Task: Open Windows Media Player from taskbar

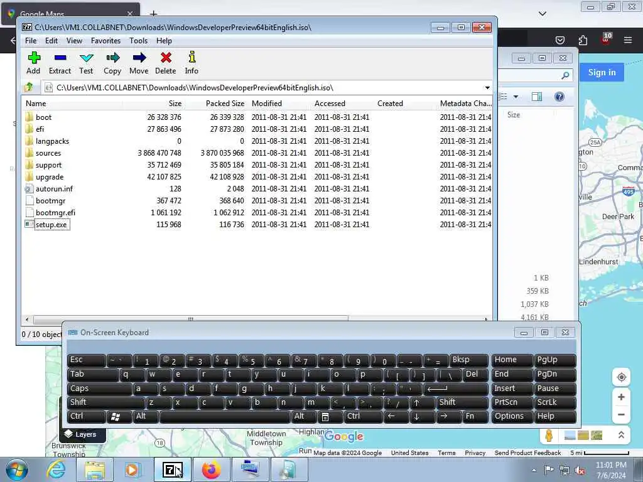Action: pos(132,469)
